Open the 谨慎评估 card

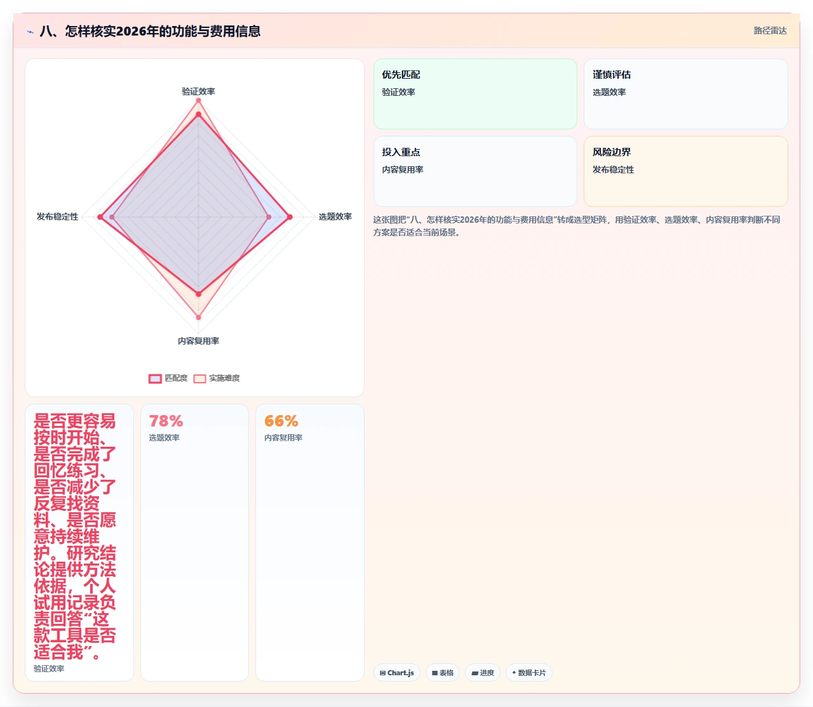click(686, 94)
